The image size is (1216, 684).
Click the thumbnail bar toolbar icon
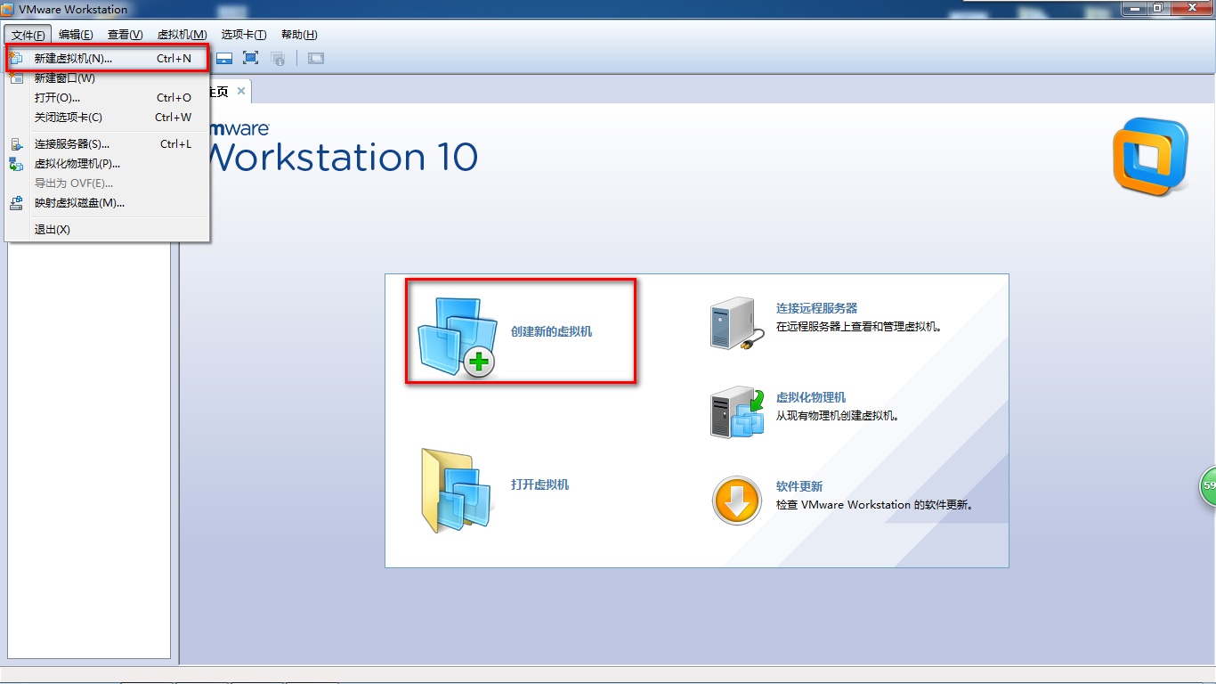[x=224, y=59]
